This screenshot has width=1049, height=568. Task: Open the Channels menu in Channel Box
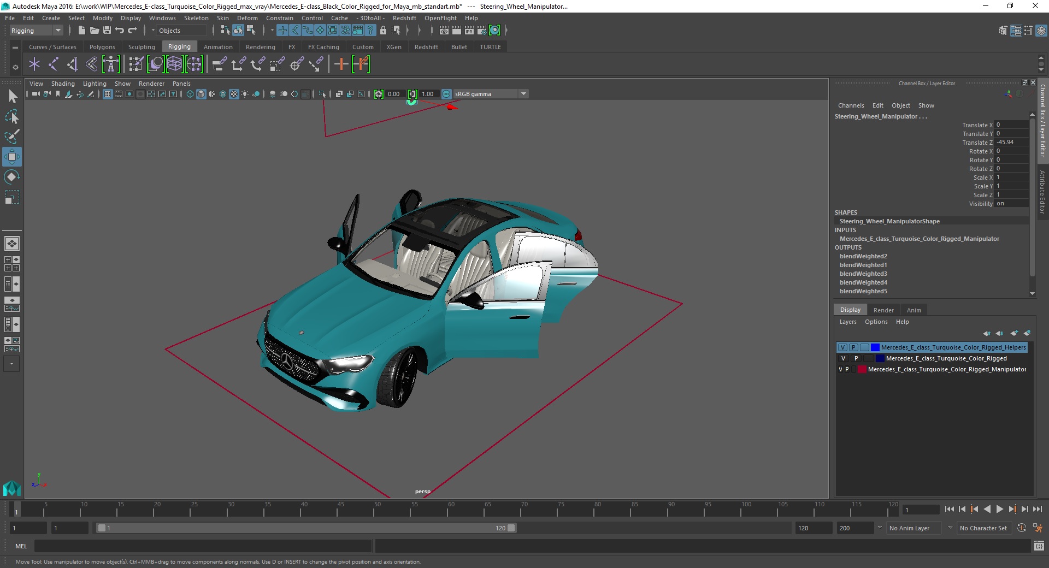851,105
